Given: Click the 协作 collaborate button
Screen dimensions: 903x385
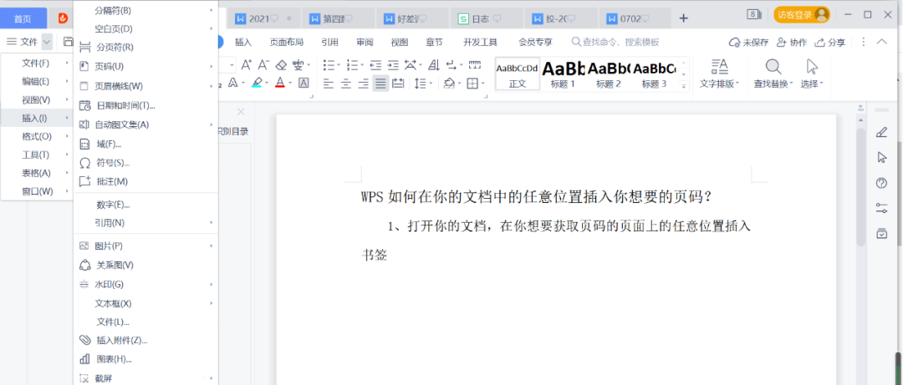Looking at the screenshot, I should (x=791, y=42).
